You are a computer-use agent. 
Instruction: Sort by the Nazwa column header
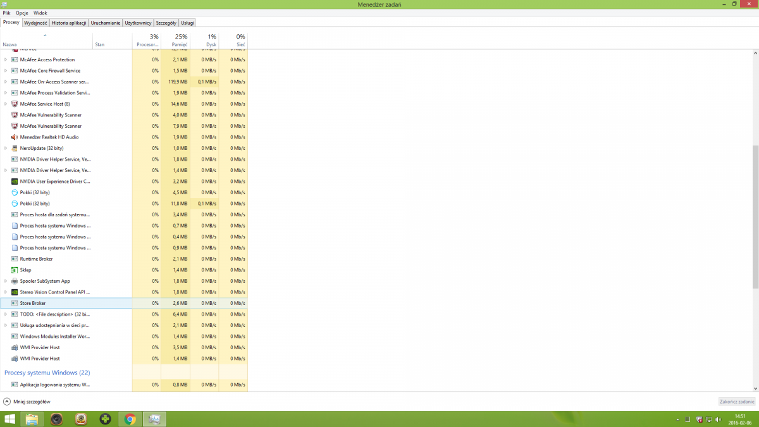[46, 40]
